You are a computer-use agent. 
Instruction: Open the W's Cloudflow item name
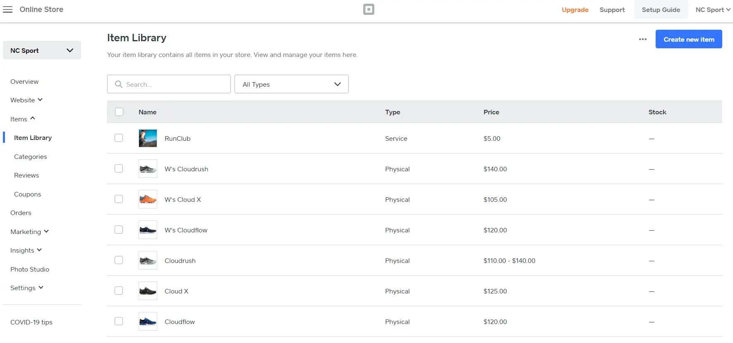coord(186,230)
